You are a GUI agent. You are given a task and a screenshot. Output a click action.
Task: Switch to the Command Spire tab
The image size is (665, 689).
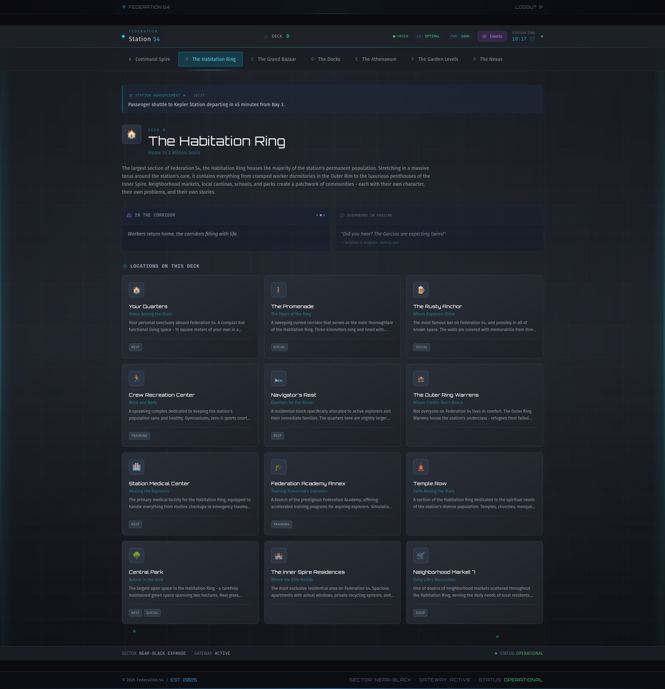point(149,59)
